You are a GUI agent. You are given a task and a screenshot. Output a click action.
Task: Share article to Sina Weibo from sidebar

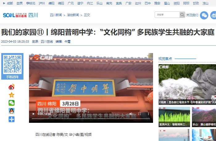pos(11,87)
